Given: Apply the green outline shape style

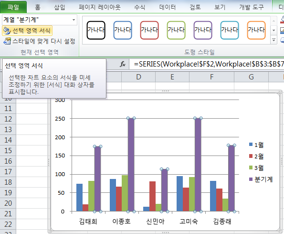Looking at the screenshot, I should [176, 30].
